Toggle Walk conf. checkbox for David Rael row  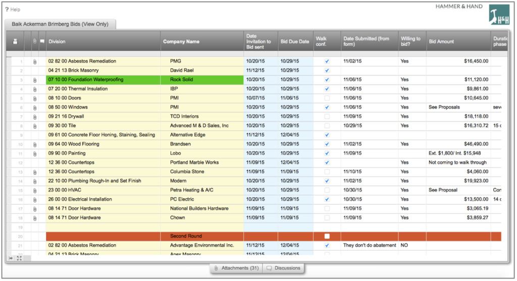[327, 70]
